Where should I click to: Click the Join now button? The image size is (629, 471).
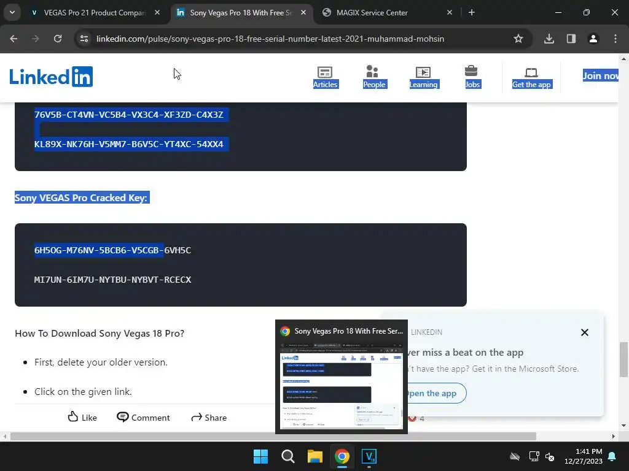(601, 75)
